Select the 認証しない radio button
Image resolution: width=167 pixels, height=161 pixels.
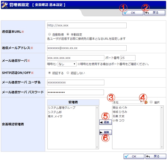[68, 73]
